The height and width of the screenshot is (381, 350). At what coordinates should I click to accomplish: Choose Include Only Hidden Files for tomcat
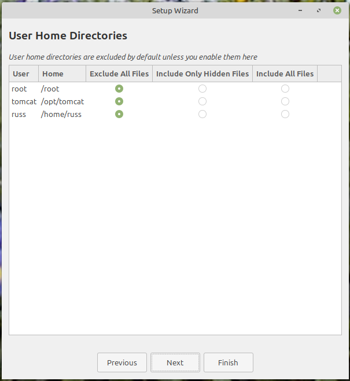coord(202,101)
